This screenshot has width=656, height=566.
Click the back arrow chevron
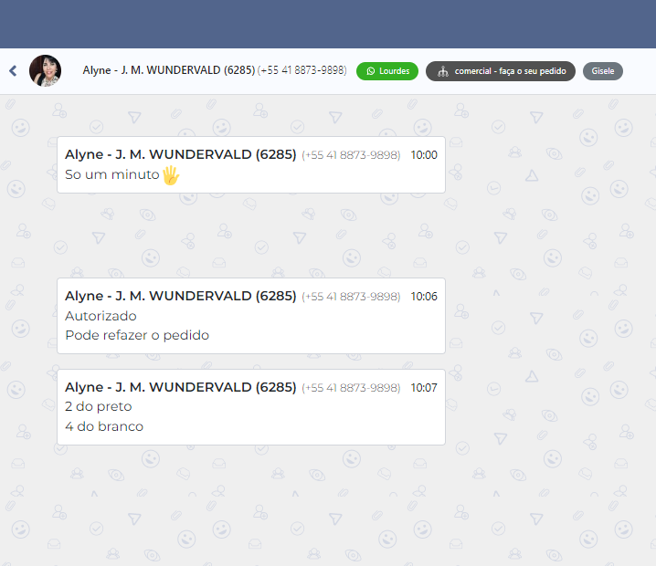pyautogui.click(x=13, y=71)
